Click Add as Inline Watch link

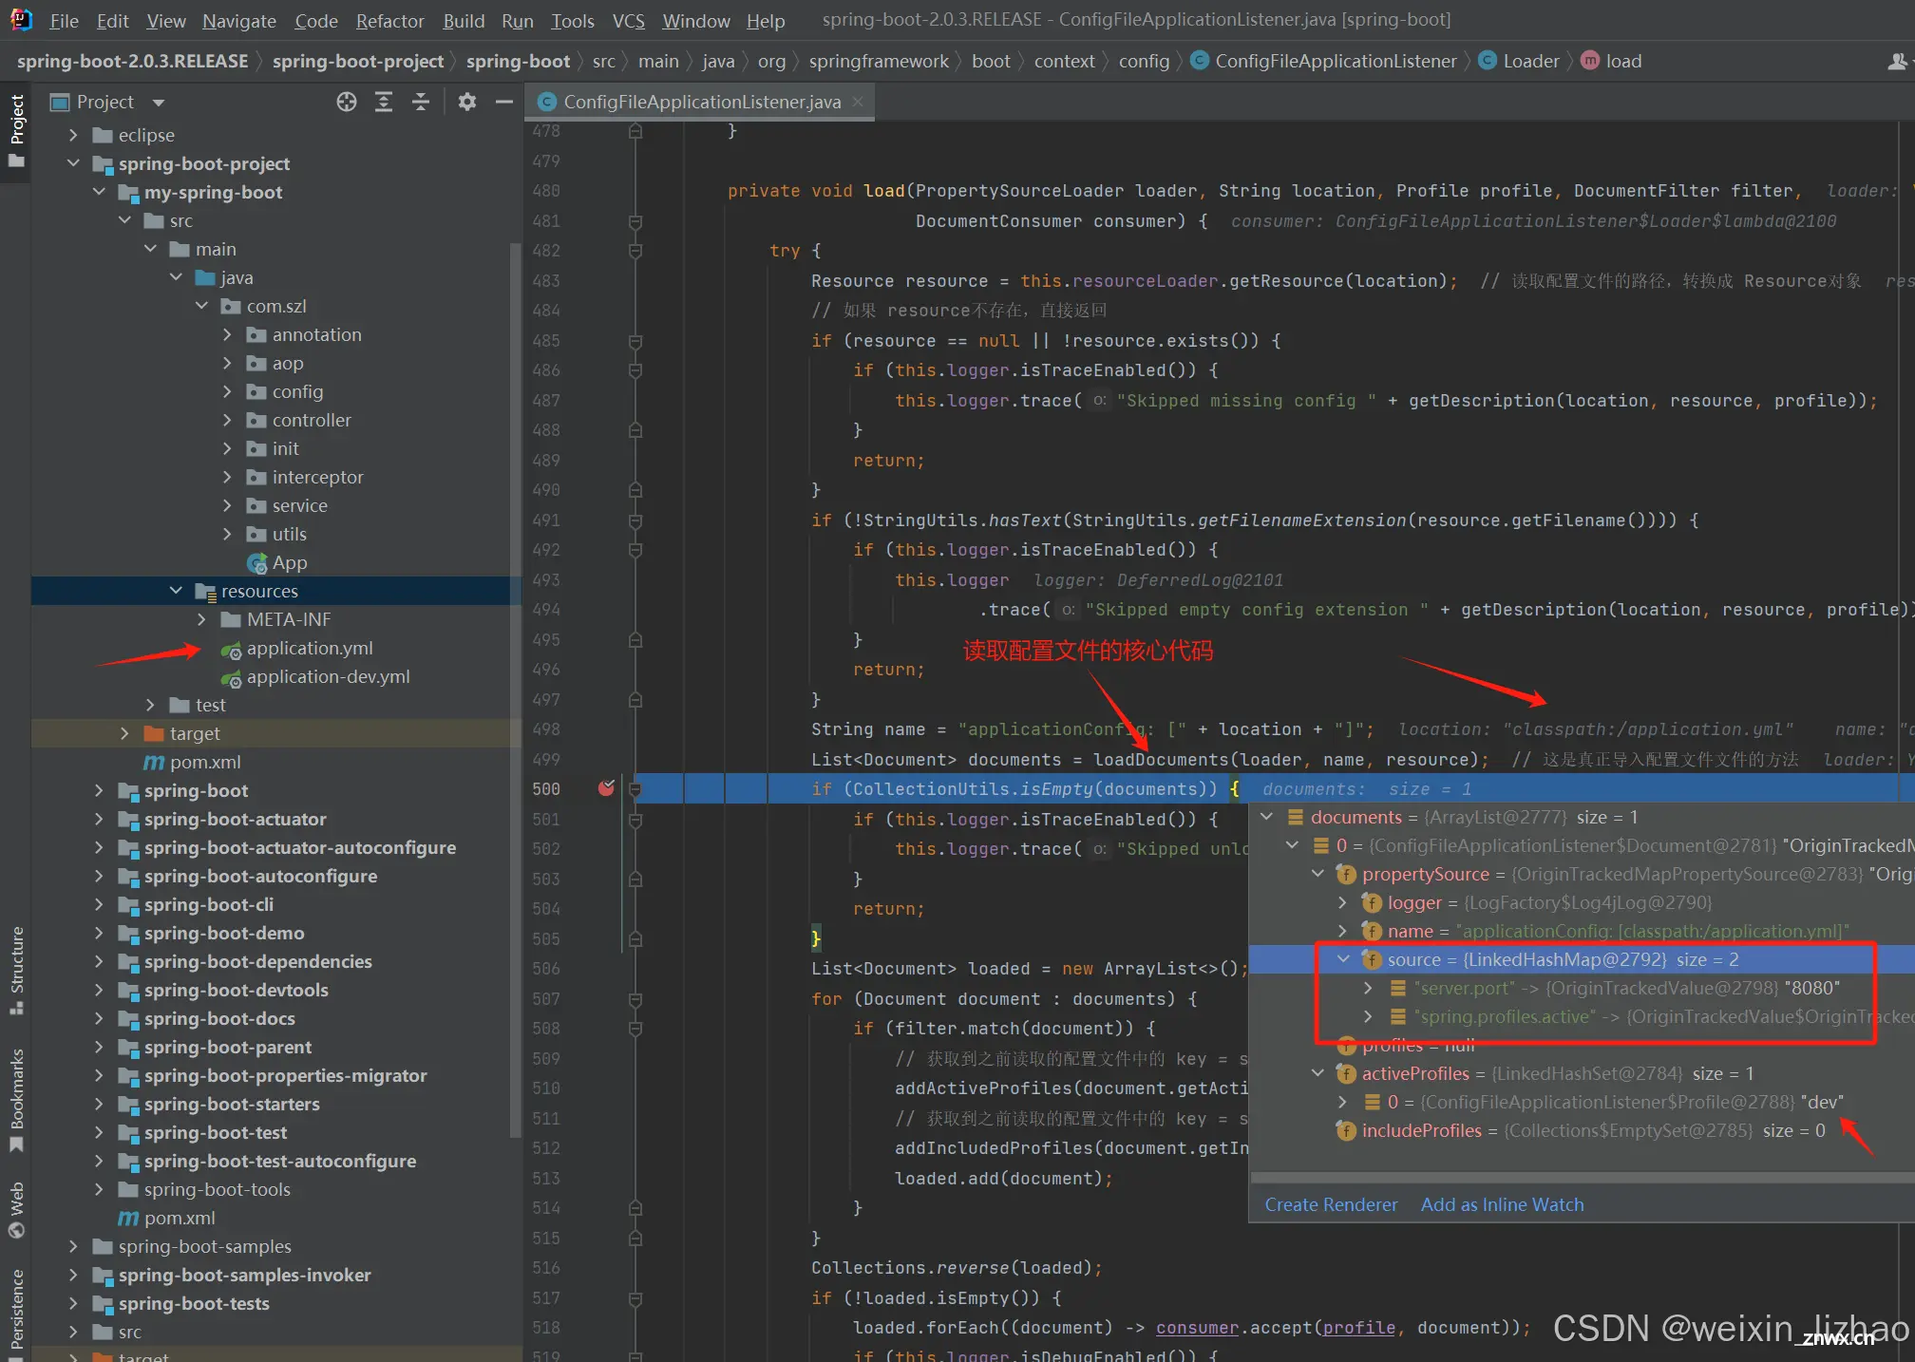pyautogui.click(x=1502, y=1204)
